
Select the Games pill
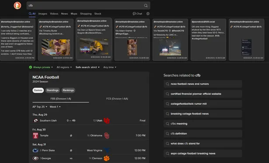click(38, 90)
